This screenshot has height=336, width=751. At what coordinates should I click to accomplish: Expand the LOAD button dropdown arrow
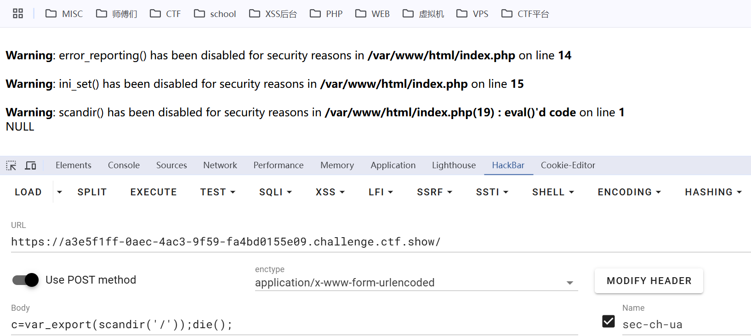(x=59, y=192)
